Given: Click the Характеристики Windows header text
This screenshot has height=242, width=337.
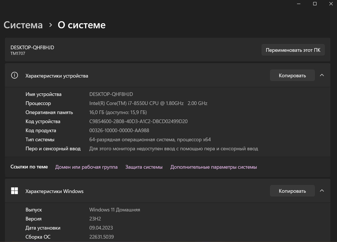Looking at the screenshot, I should point(54,191).
